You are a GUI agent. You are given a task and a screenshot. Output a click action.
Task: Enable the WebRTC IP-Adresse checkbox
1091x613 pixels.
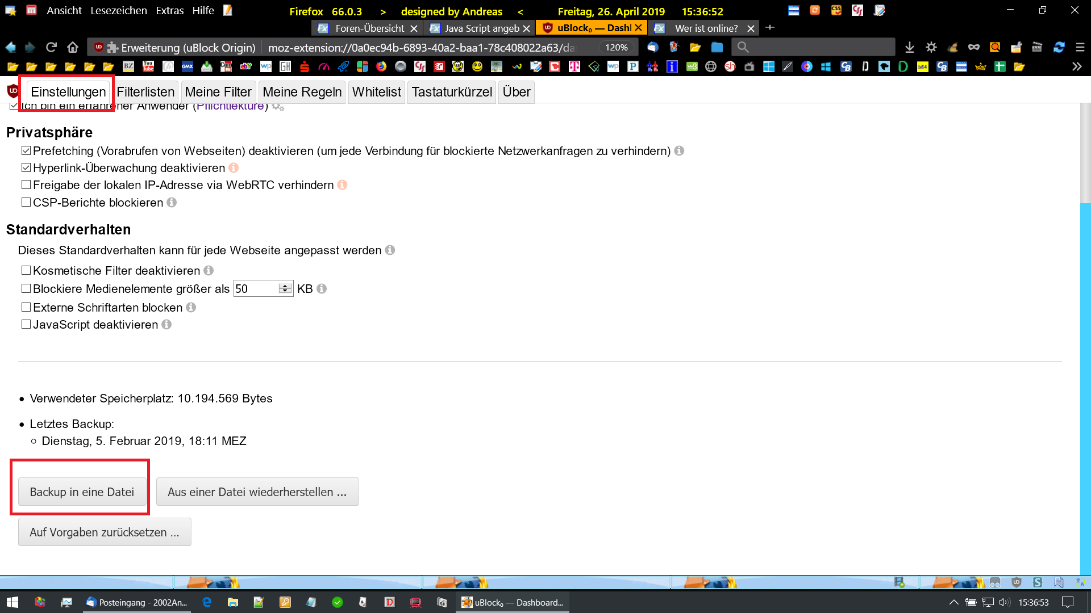[x=26, y=185]
